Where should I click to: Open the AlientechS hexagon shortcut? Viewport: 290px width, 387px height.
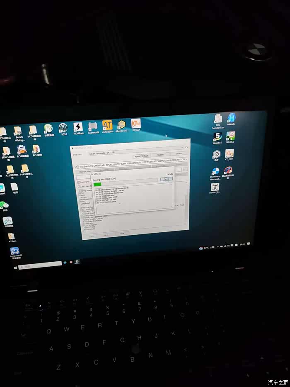point(122,126)
